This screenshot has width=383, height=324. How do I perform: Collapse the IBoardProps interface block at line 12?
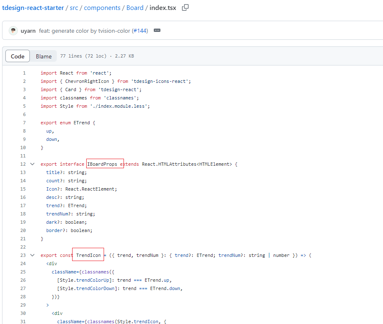32,164
